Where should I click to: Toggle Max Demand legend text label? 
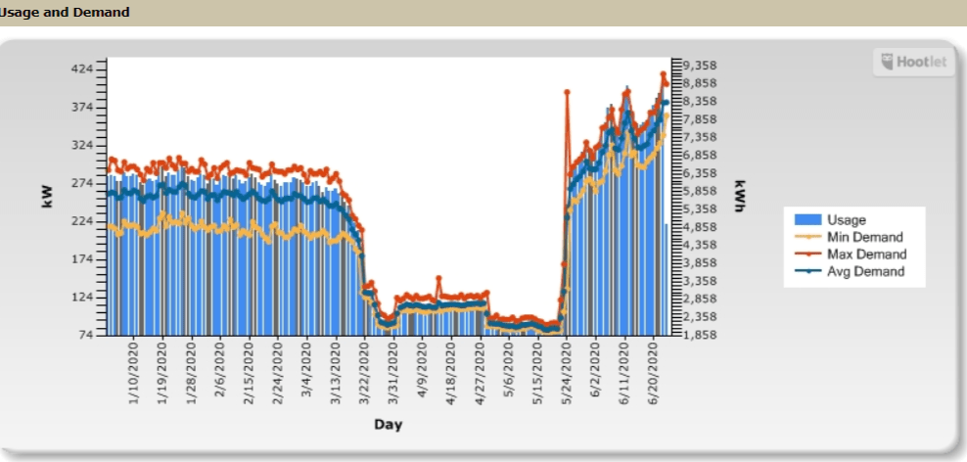(866, 254)
